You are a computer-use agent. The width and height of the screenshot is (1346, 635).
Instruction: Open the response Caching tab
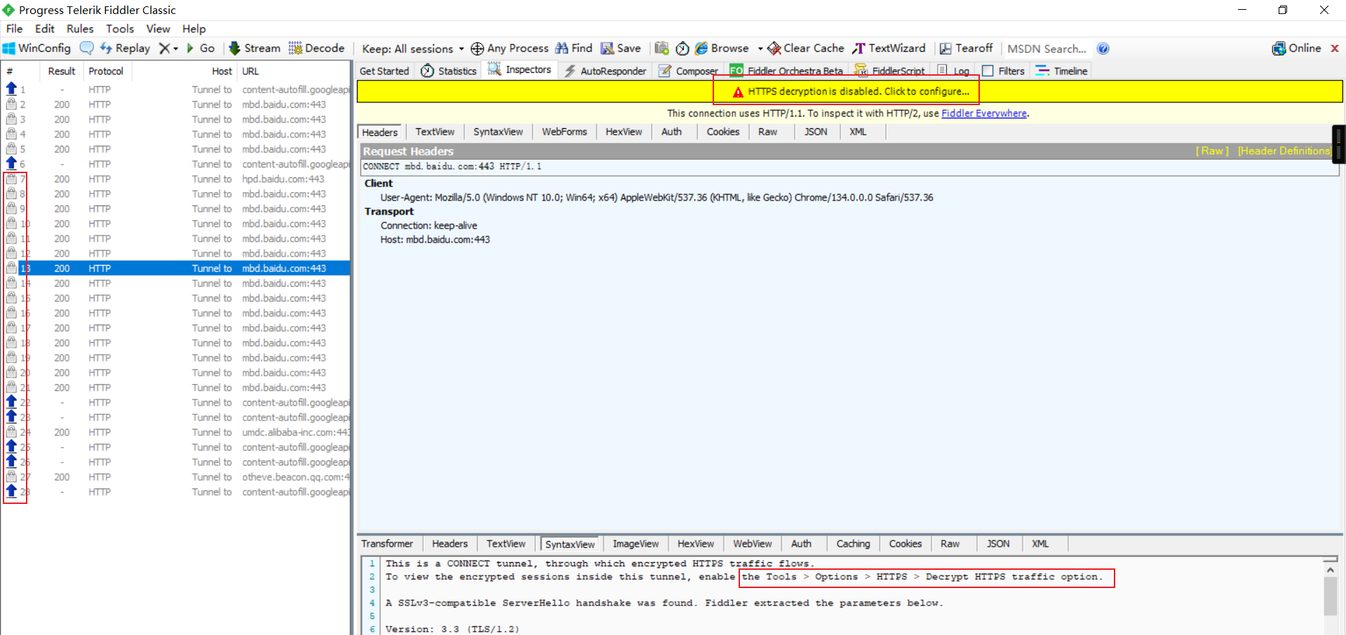point(853,544)
